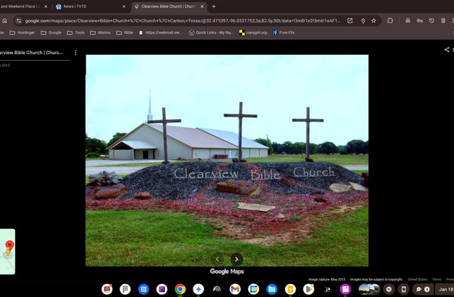The width and height of the screenshot is (454, 297).
Task: Open the app launcher grid icon on the shelf
Action: click(x=125, y=289)
